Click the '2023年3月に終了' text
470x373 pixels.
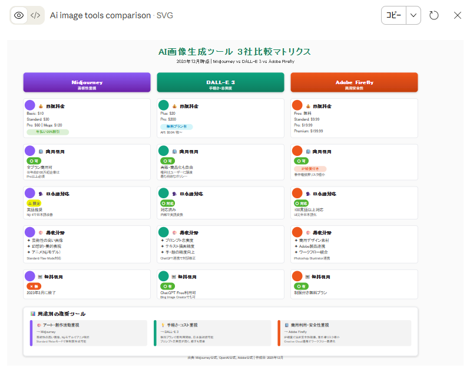(x=41, y=293)
